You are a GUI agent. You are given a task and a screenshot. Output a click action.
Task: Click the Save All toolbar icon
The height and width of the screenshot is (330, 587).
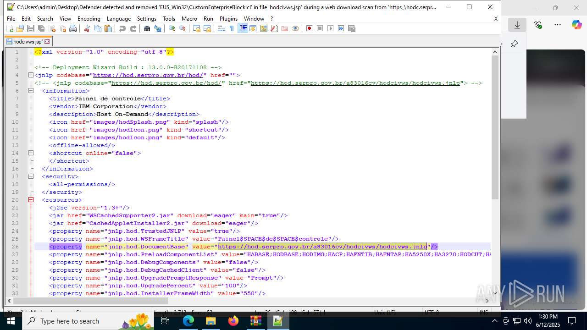(x=41, y=28)
